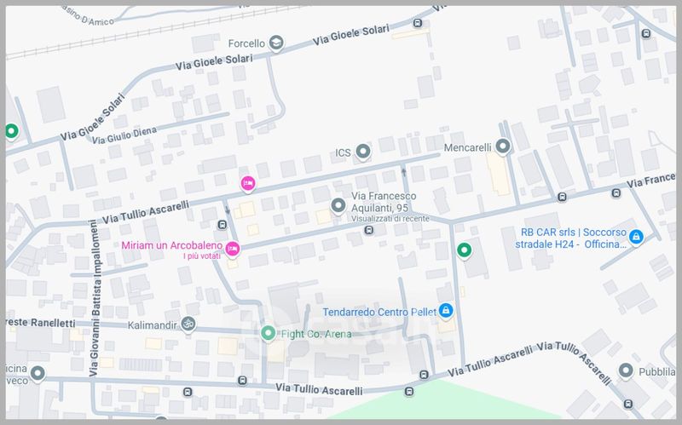
Task: Select bus stop icon under Aquilanti label
Action: pyautogui.click(x=369, y=230)
